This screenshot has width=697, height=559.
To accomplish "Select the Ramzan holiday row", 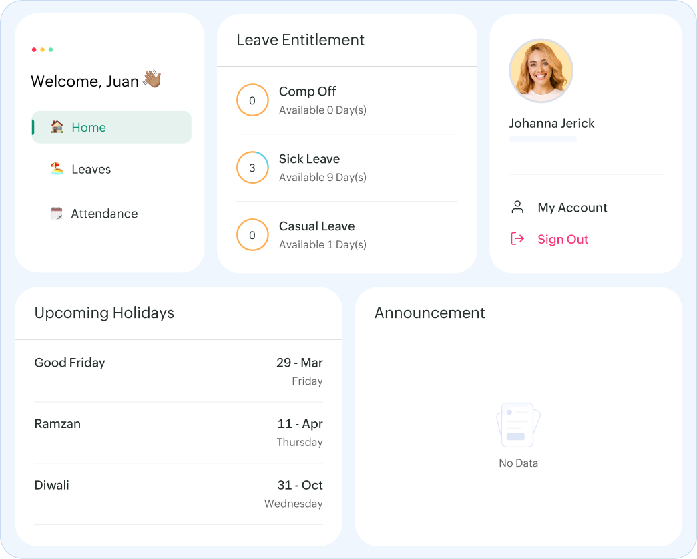I will tap(178, 433).
